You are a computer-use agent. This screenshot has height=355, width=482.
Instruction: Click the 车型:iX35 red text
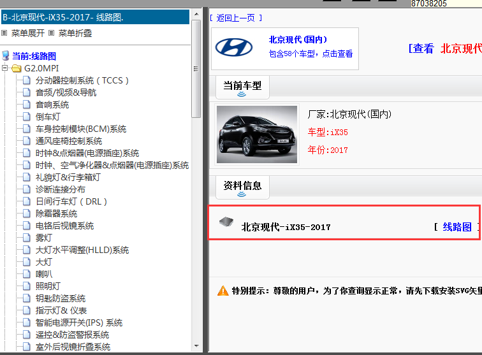[328, 132]
